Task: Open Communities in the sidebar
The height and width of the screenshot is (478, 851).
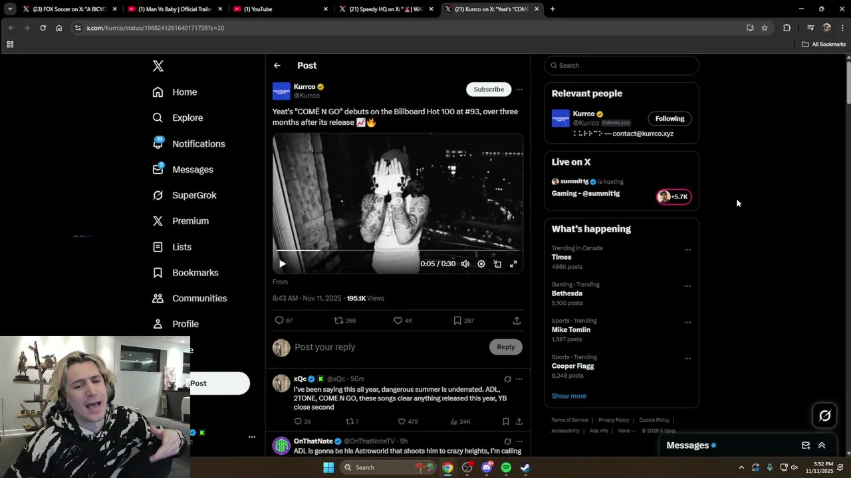Action: [189, 298]
